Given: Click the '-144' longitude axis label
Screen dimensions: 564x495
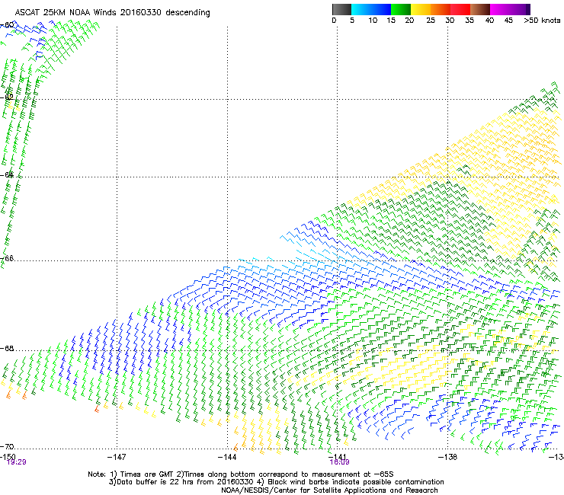Looking at the screenshot, I should (227, 456).
